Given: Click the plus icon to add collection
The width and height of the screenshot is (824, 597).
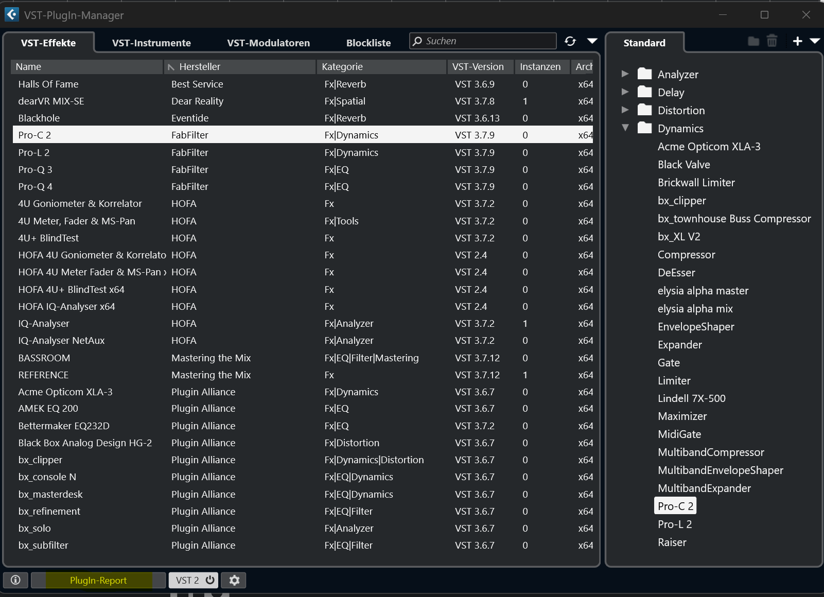Looking at the screenshot, I should [797, 41].
